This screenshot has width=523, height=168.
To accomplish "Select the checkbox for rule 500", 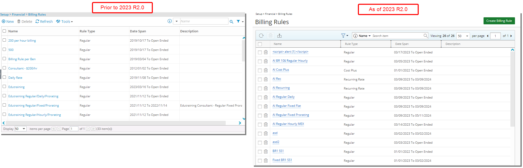I will pyautogui.click(x=4, y=49).
